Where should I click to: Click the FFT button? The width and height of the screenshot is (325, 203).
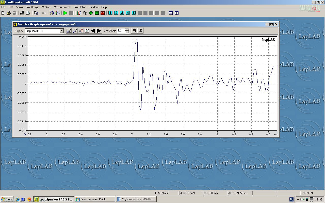(134, 31)
